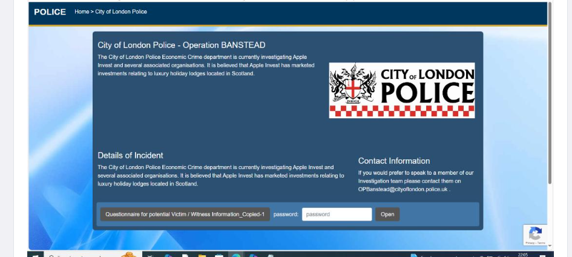Screen dimensions: 572x257
Task: Select the Details of Incident heading
Action: (x=130, y=155)
